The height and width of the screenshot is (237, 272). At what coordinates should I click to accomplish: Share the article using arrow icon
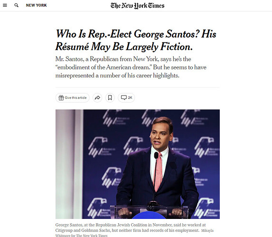pos(97,98)
